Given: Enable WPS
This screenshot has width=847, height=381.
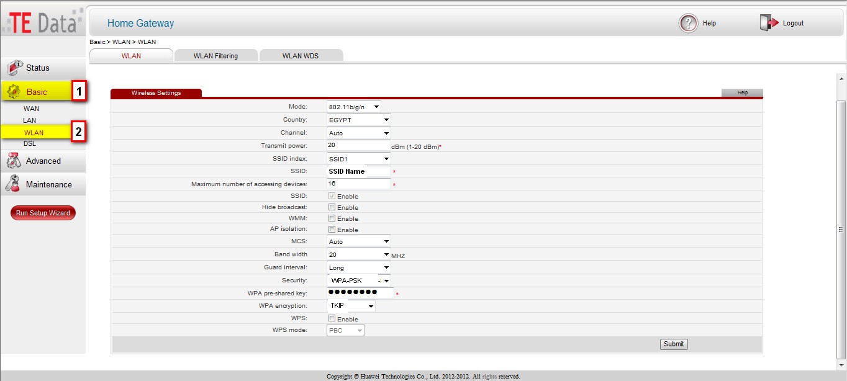Looking at the screenshot, I should [x=331, y=318].
